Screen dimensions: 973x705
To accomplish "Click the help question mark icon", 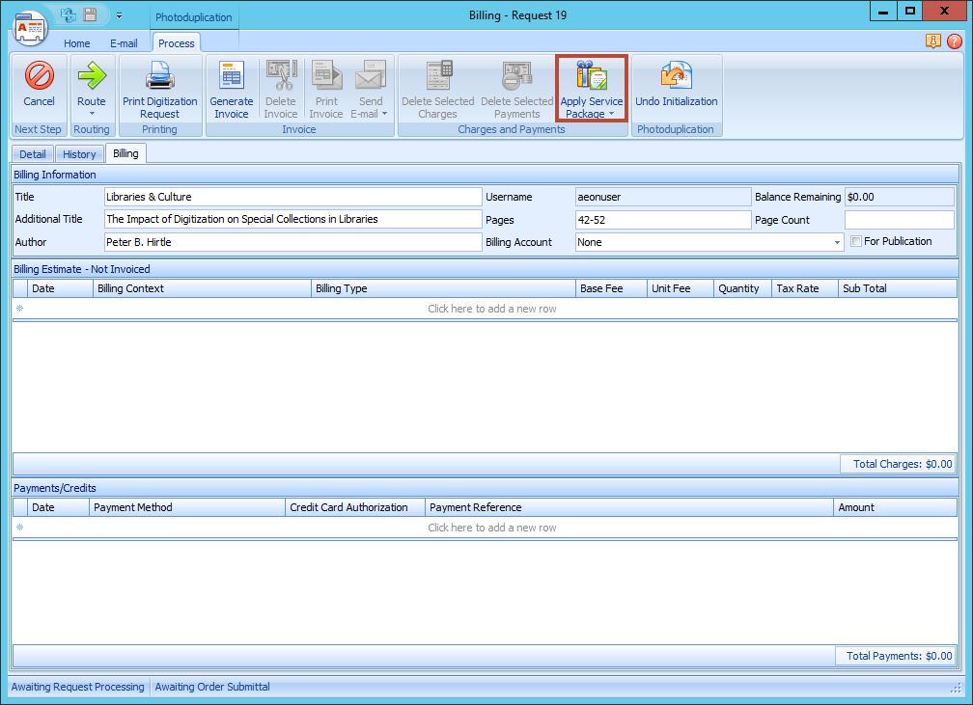I will [955, 41].
